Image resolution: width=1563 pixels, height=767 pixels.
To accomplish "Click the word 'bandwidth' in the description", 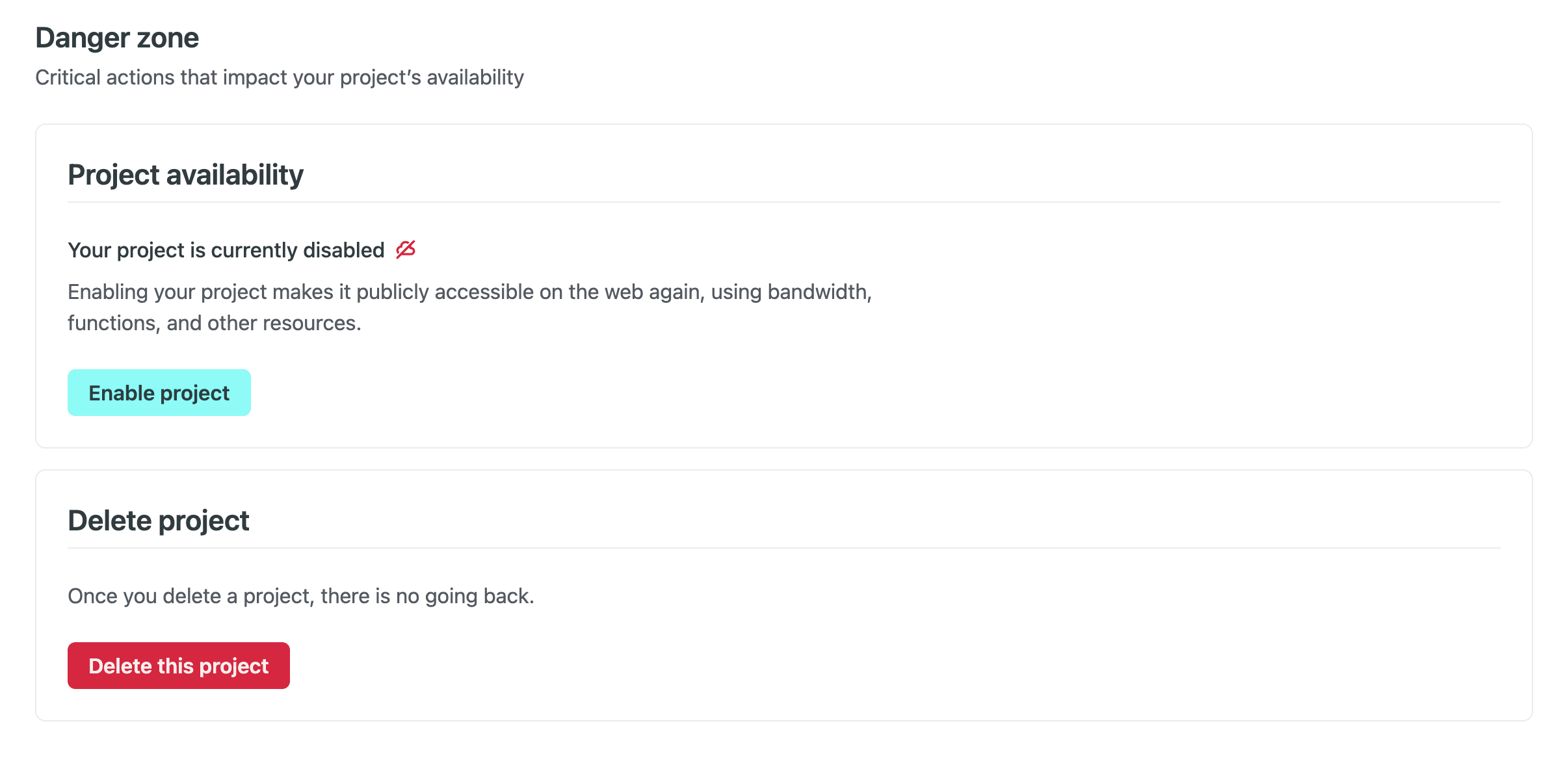I will click(x=819, y=292).
